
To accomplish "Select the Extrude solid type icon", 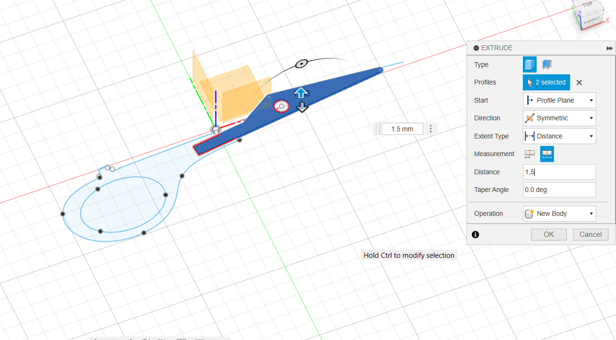I will point(530,64).
